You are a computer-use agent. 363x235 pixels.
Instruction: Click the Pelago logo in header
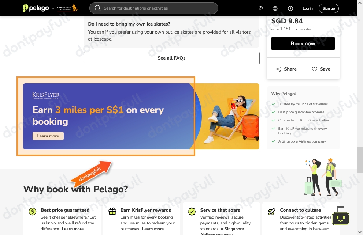[36, 8]
